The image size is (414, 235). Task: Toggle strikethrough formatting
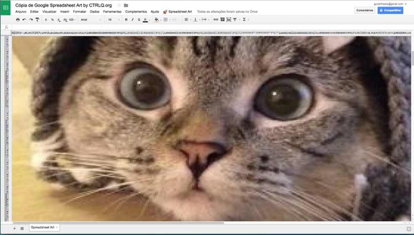click(x=139, y=19)
